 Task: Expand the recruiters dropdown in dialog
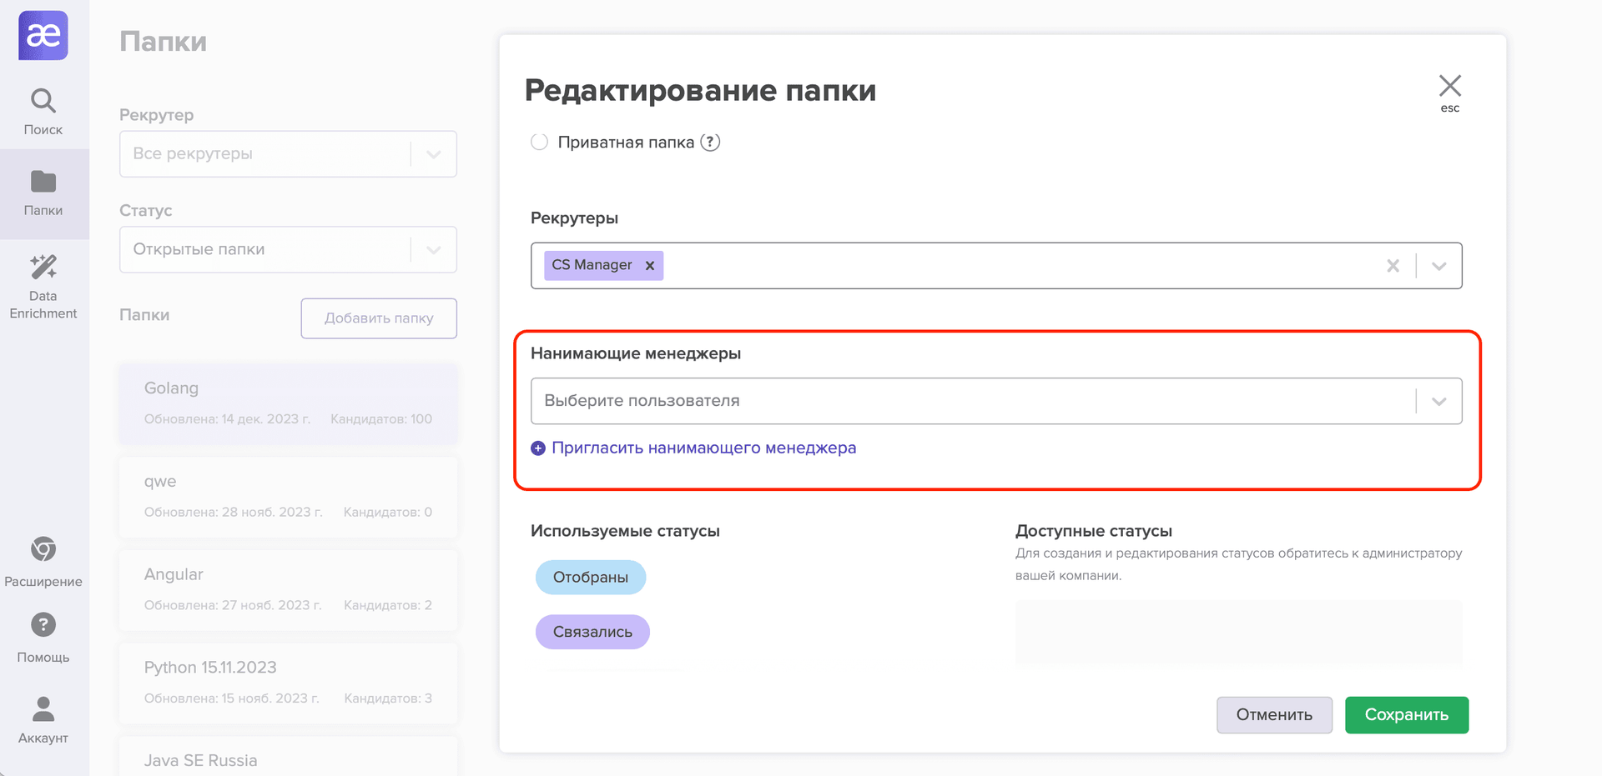[x=1439, y=266]
